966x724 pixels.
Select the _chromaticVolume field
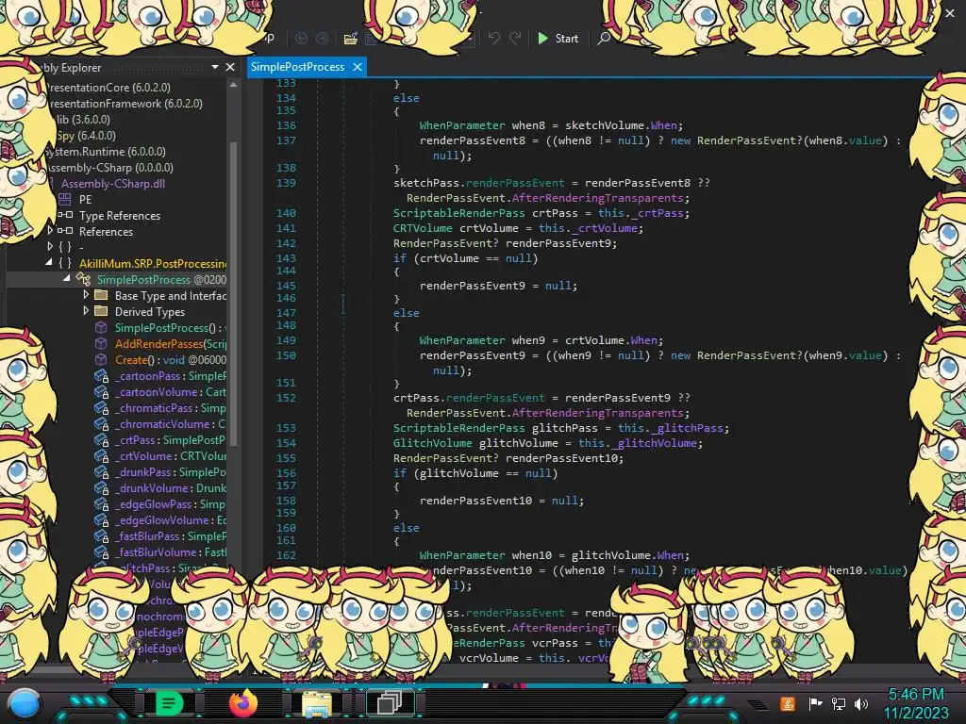(x=171, y=423)
